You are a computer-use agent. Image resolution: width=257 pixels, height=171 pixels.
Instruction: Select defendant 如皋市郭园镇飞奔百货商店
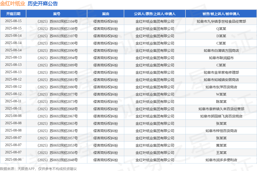[221, 116]
